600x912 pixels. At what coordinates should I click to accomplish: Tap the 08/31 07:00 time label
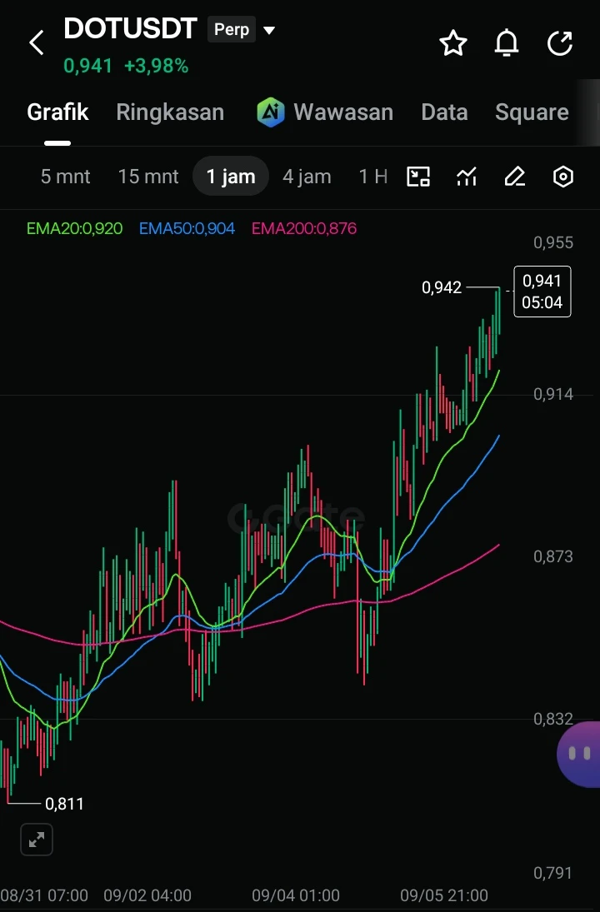pos(44,895)
